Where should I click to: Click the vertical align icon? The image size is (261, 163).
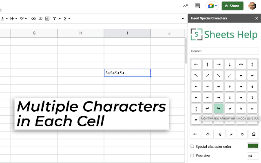(3, 19)
